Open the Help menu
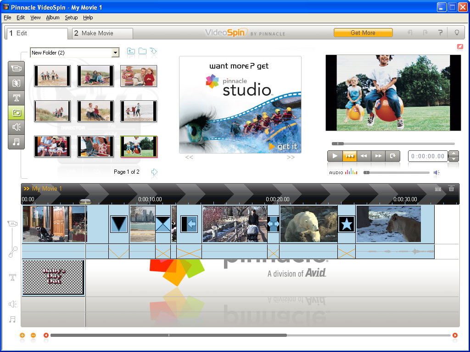Screen dimensions: 470x352 88,18
